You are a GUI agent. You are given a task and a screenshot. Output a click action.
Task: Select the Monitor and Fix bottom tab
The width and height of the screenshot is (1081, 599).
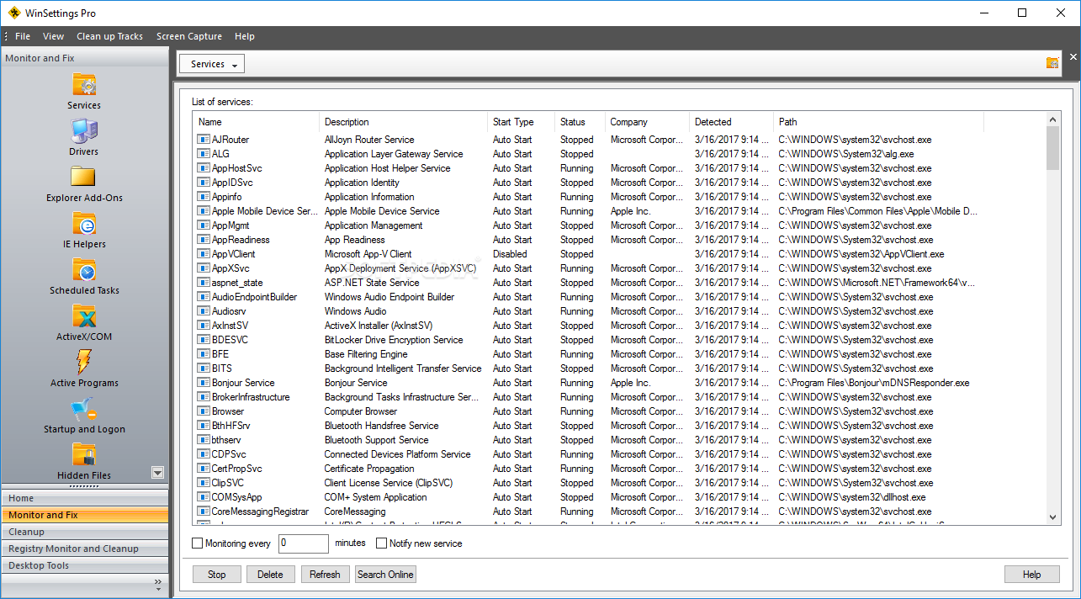84,515
